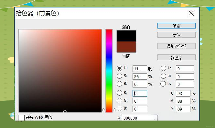Click the left hue slider arrow

104,110
